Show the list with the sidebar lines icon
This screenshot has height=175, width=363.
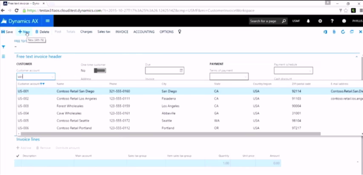[x=3, y=56]
